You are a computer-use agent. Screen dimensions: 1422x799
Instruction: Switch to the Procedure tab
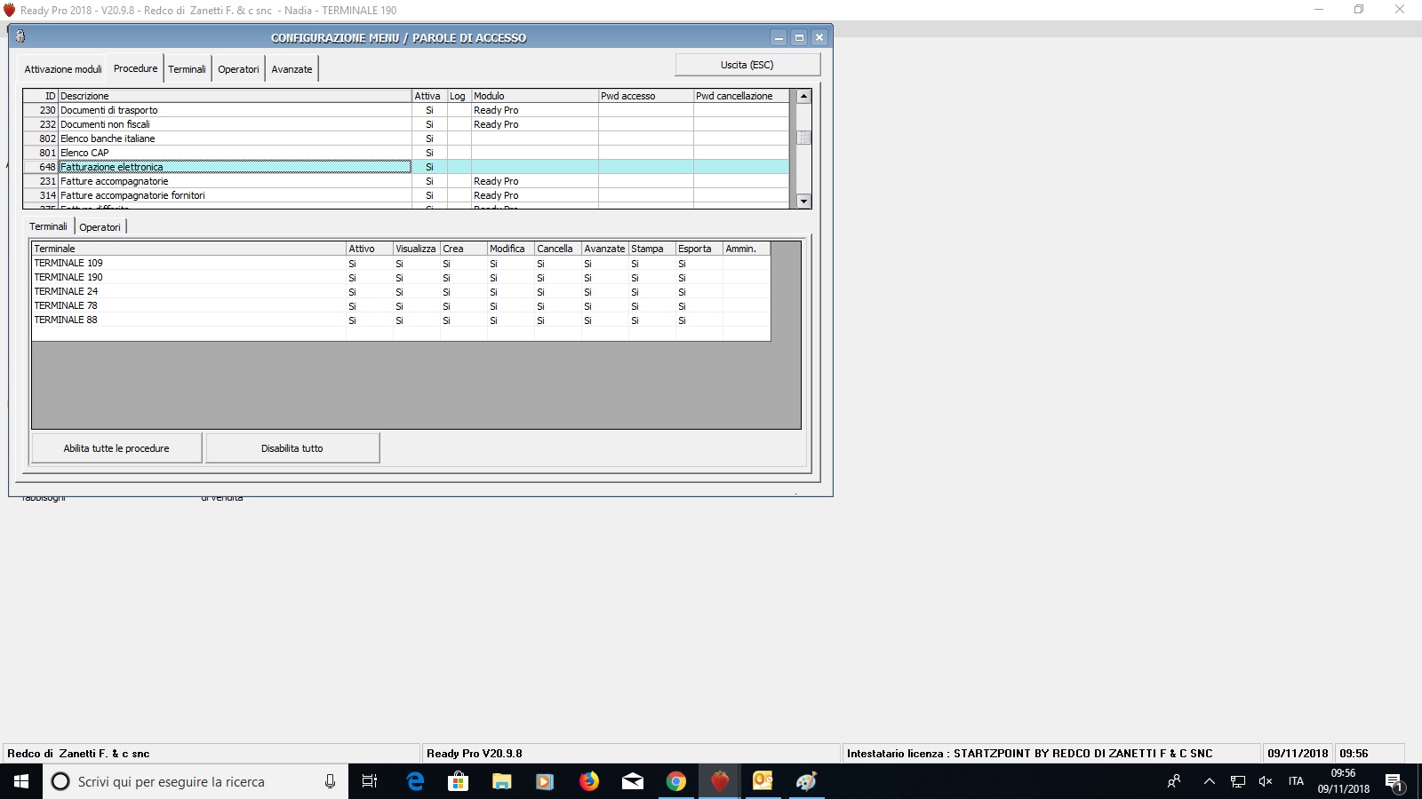click(135, 68)
